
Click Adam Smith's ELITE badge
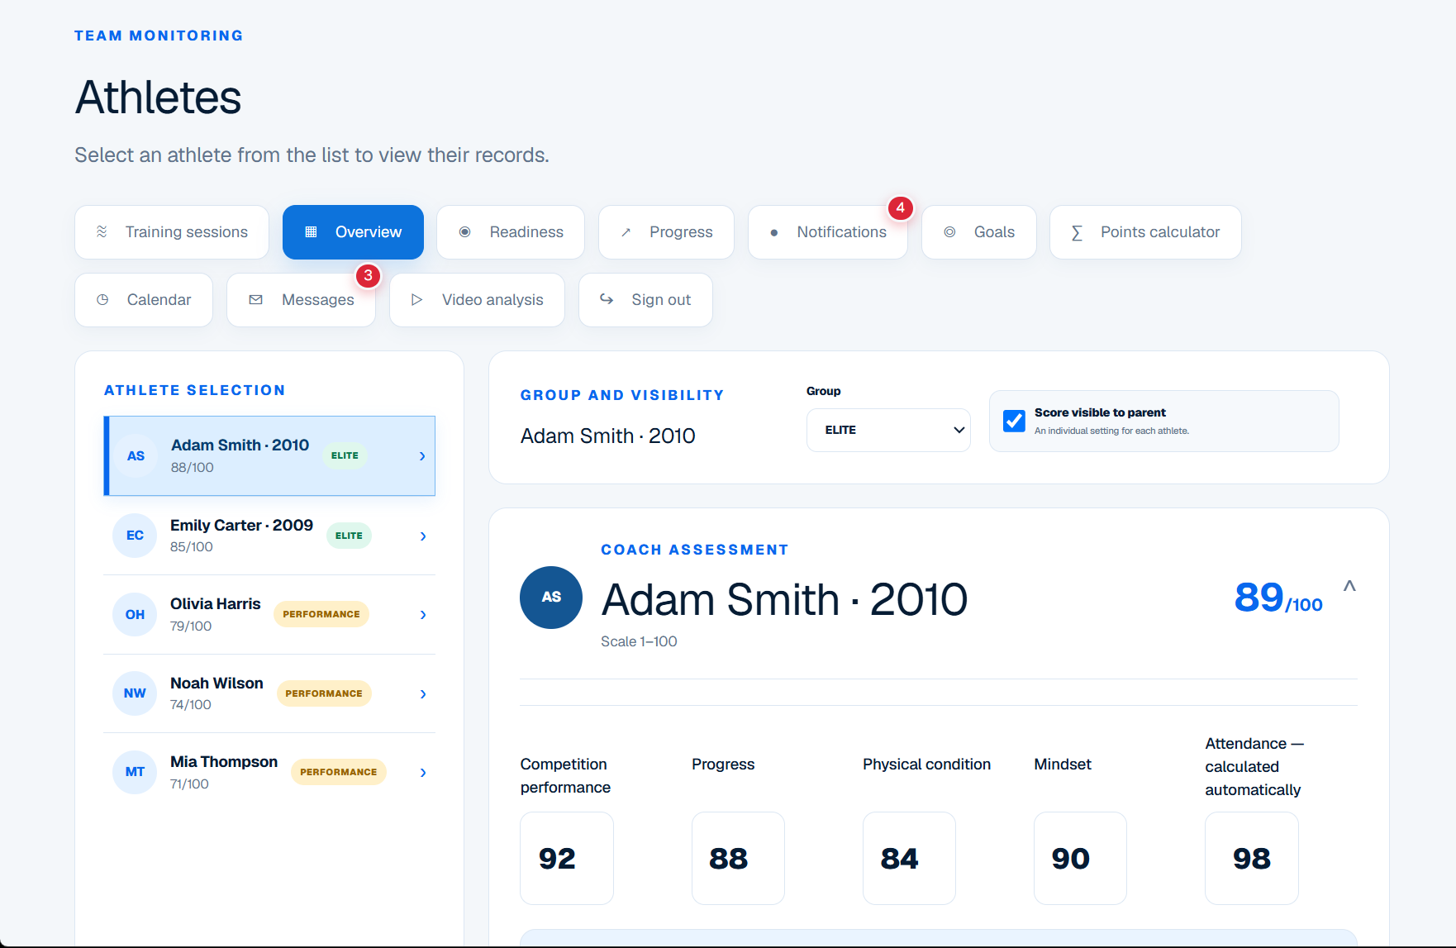pos(345,455)
